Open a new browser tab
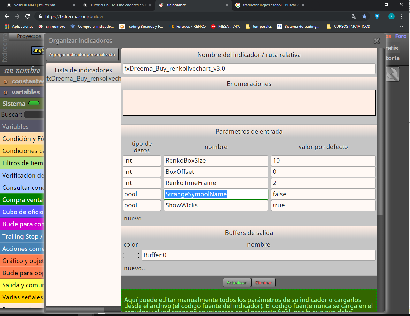 (x=315, y=5)
